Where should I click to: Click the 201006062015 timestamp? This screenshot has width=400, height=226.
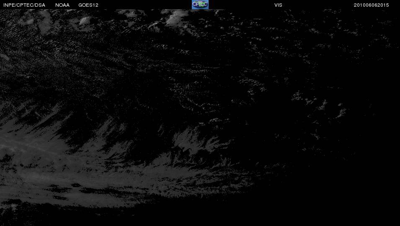pyautogui.click(x=371, y=5)
